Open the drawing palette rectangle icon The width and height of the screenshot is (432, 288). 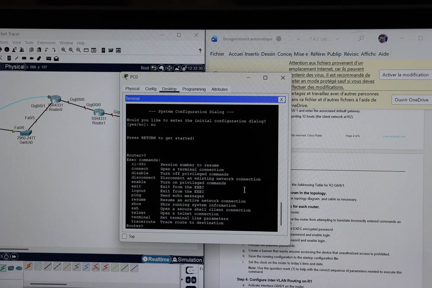coord(86,50)
